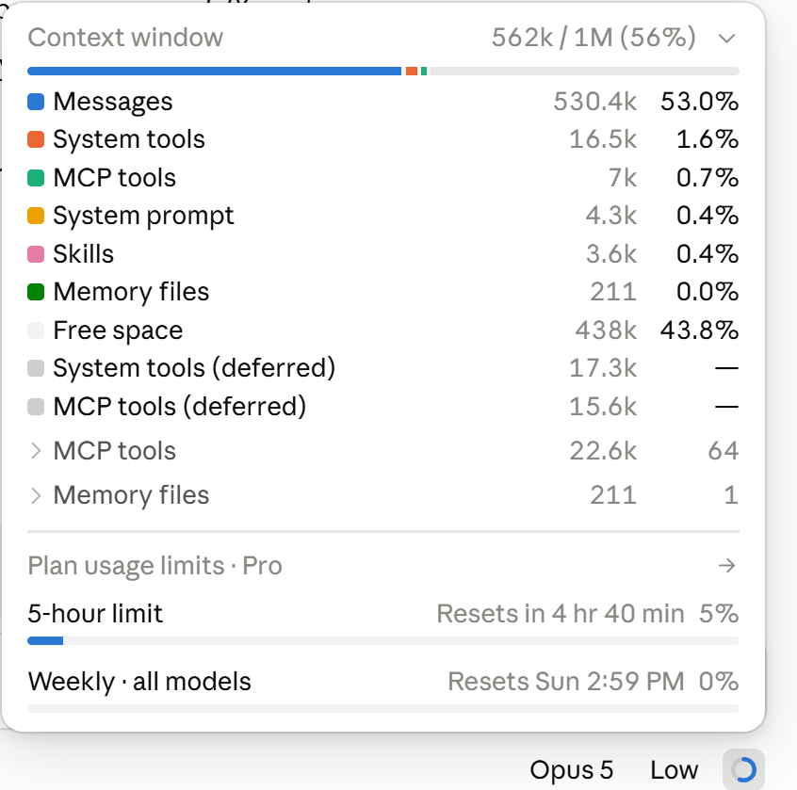Viewport: 797px width, 790px height.
Task: Click the spinning context usage indicator icon
Action: point(743,769)
